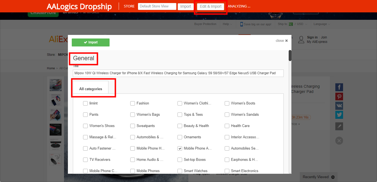Open the Ship to USD currency dropdown

[x=293, y=24]
